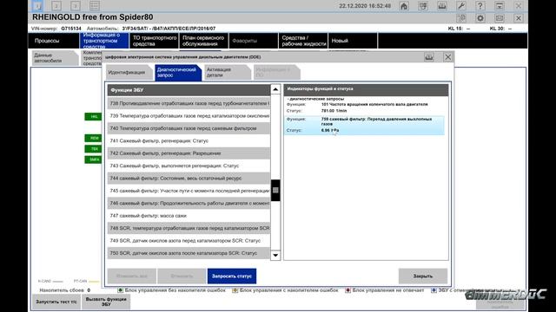The height and width of the screenshot is (312, 556).
Task: Select row 750 SCR датчик после катализатора
Action: click(x=189, y=253)
